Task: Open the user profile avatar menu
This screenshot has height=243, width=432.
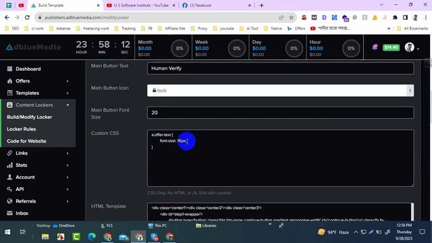Action: pos(410,47)
